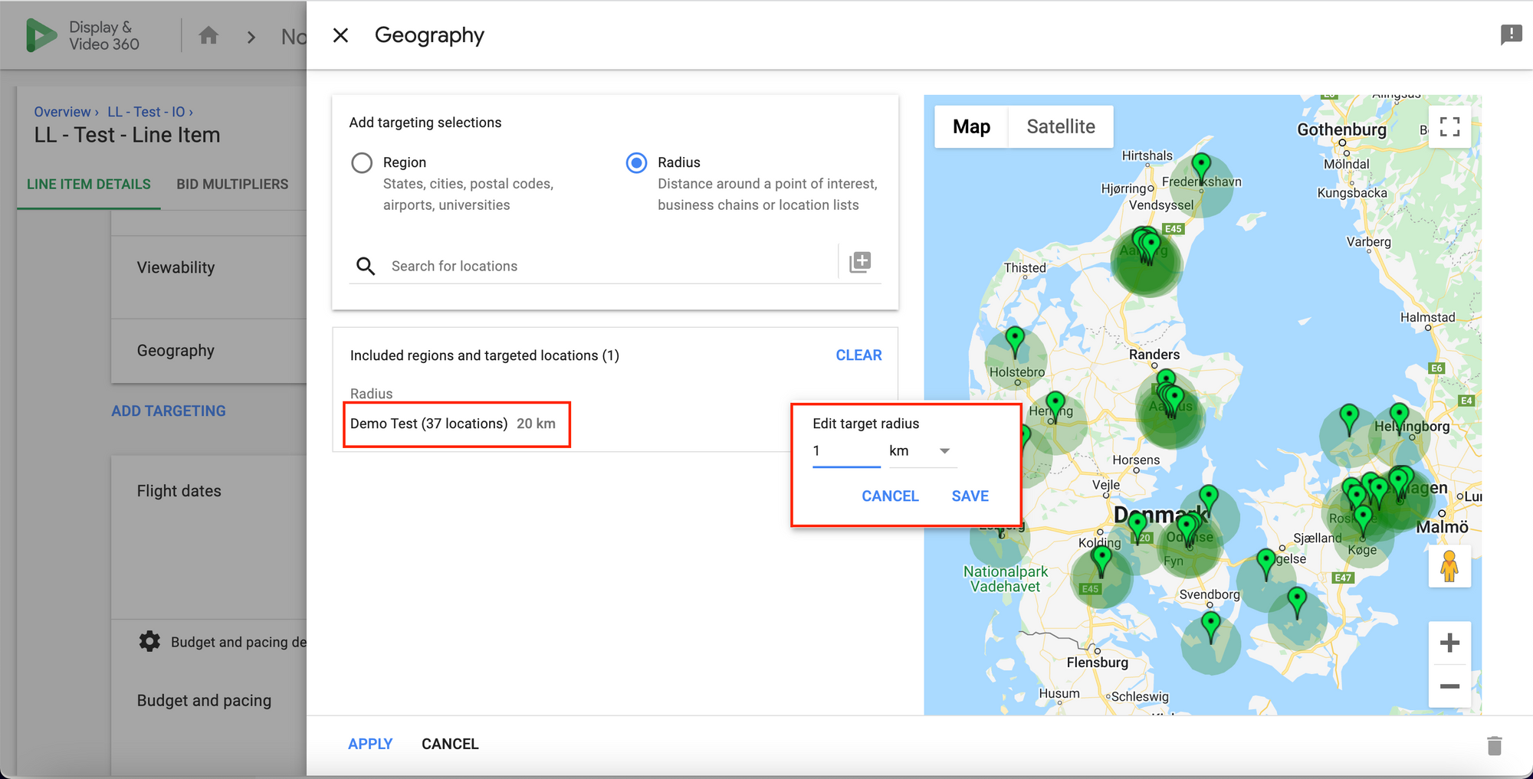Click the map pin near Kolding
Viewport: 1533px width, 779px height.
tap(1101, 561)
